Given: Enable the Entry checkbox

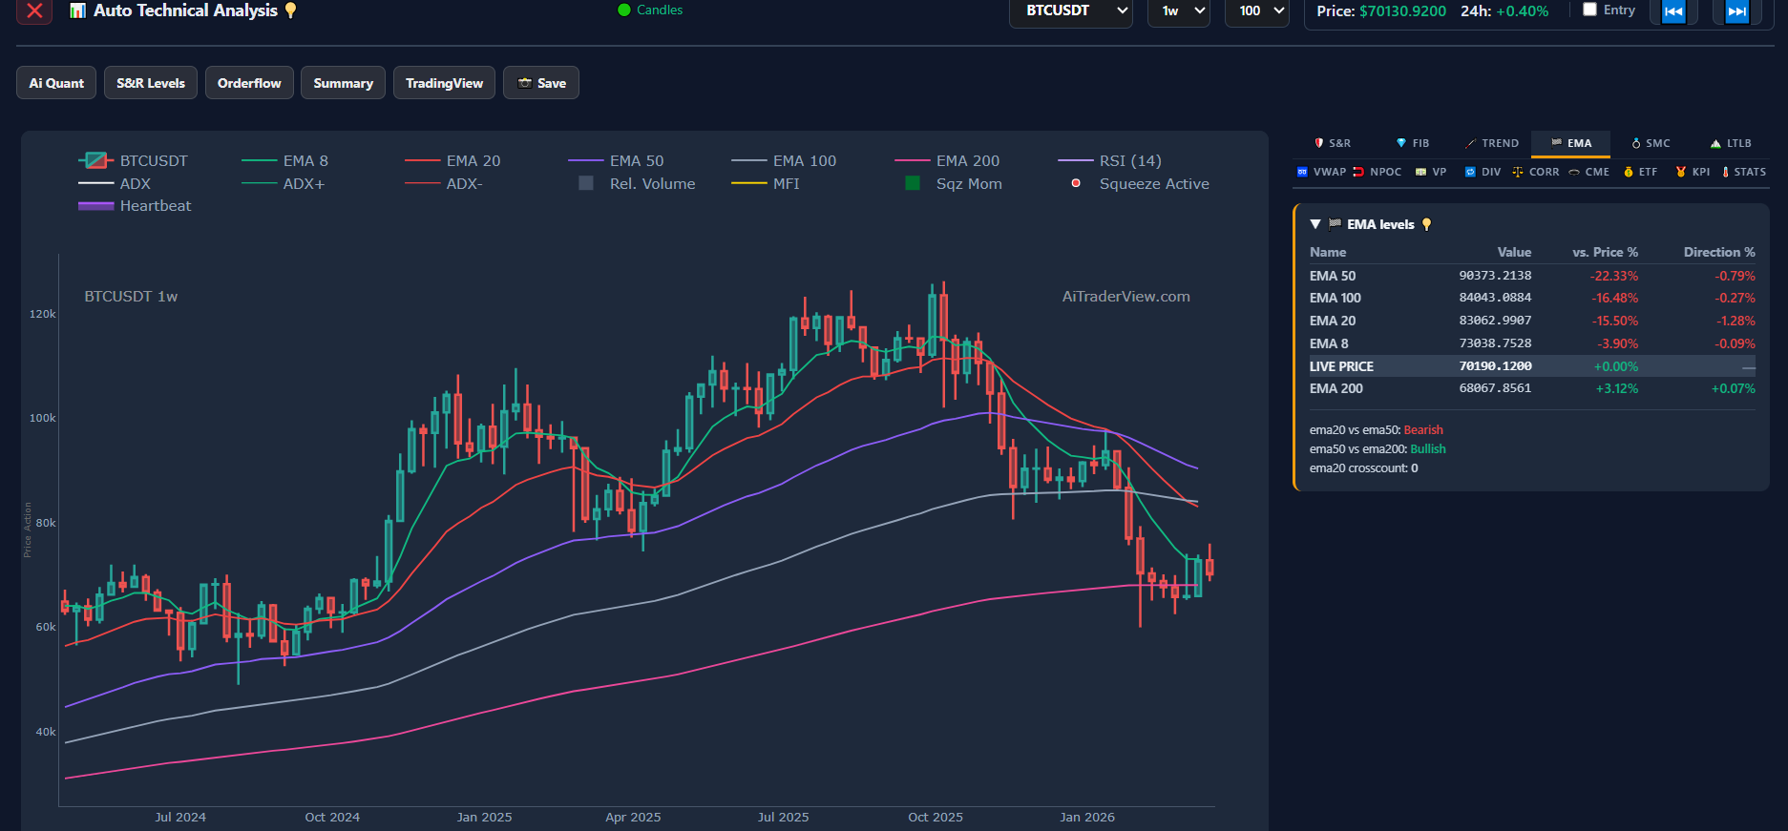Looking at the screenshot, I should point(1589,10).
